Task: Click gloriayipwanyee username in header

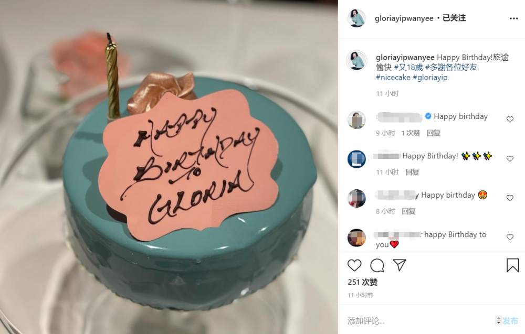Action: pos(404,18)
